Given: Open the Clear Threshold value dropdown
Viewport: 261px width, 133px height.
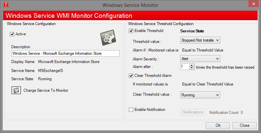Looking at the screenshot, I should [200, 95].
